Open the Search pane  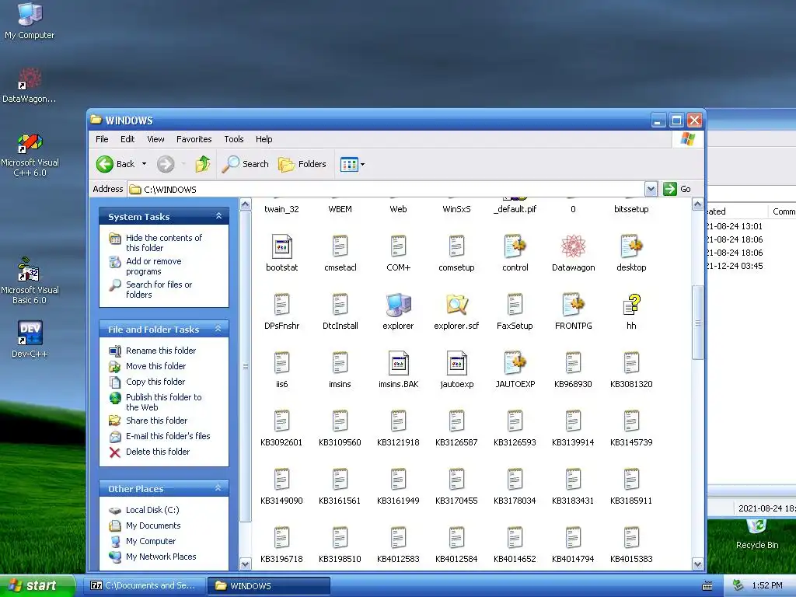pos(246,164)
